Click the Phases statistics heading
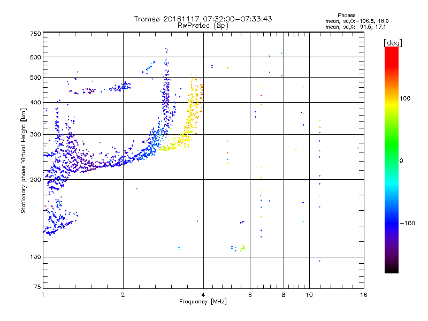This screenshot has width=428, height=321. (x=346, y=16)
